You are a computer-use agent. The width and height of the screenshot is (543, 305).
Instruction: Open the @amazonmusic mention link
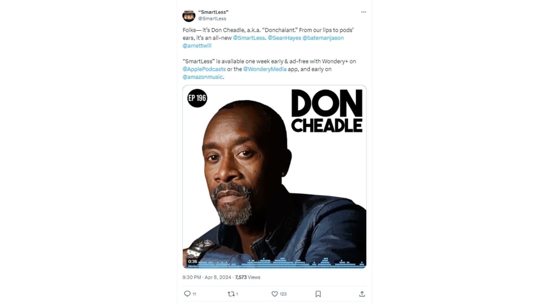203,77
